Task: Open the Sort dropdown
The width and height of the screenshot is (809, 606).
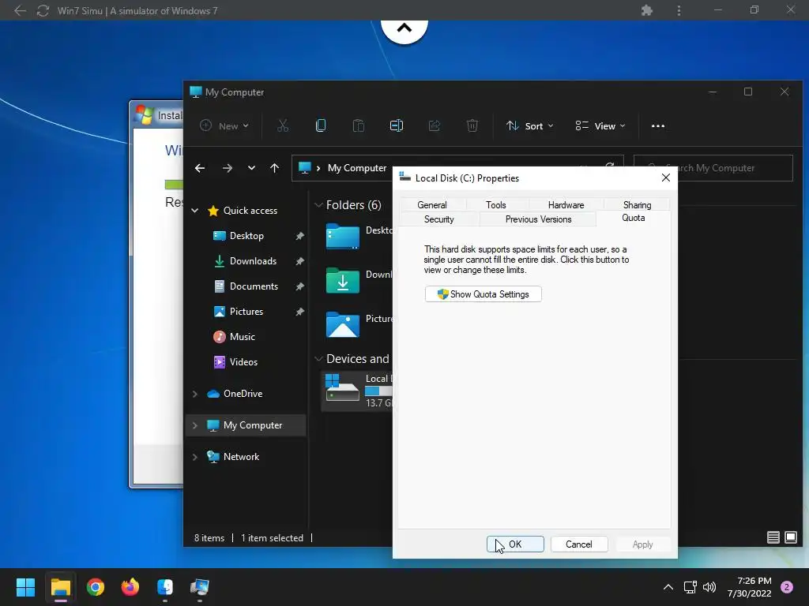Action: 530,125
